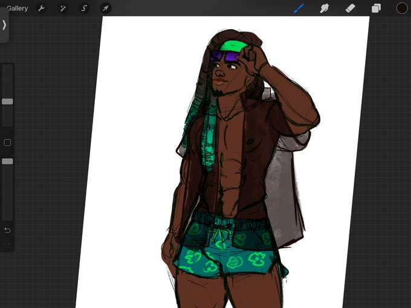Click the brush size slider handle
Image resolution: width=411 pixels, height=308 pixels.
tap(7, 101)
